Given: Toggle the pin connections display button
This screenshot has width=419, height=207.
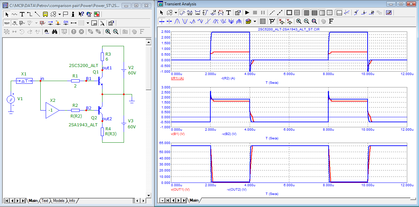Looking at the screenshot, I should point(74,23).
